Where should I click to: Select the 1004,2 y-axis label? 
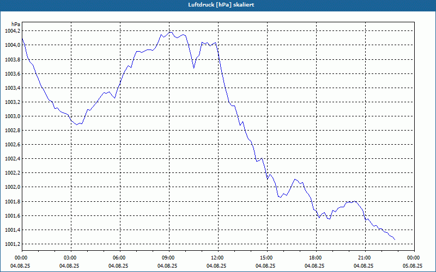pos(12,31)
